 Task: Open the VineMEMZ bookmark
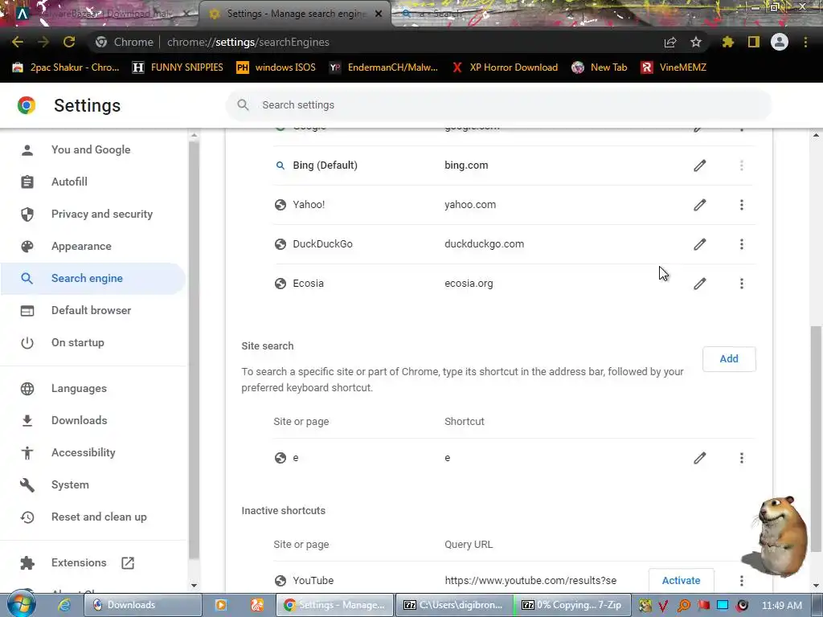[674, 67]
